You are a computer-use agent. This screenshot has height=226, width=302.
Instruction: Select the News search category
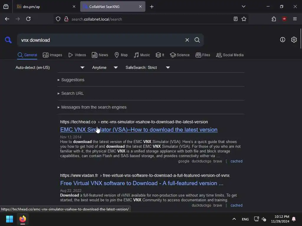[100, 55]
